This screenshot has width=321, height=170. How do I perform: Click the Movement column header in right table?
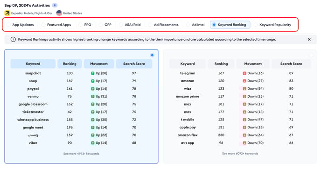[x=253, y=64]
